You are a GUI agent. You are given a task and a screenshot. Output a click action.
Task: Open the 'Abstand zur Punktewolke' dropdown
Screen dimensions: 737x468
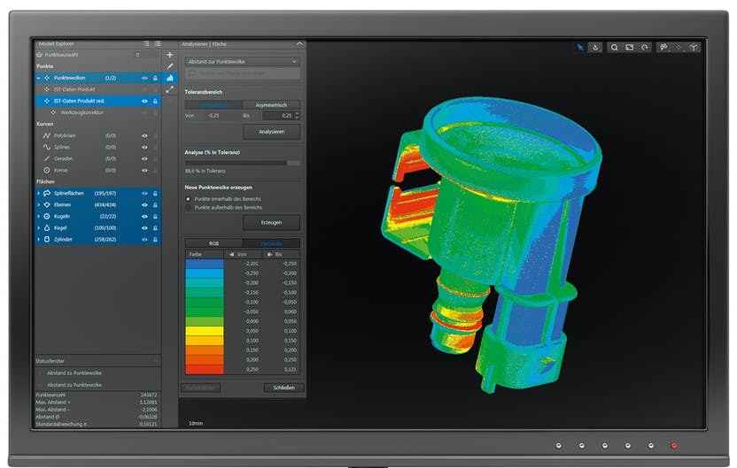[243, 62]
